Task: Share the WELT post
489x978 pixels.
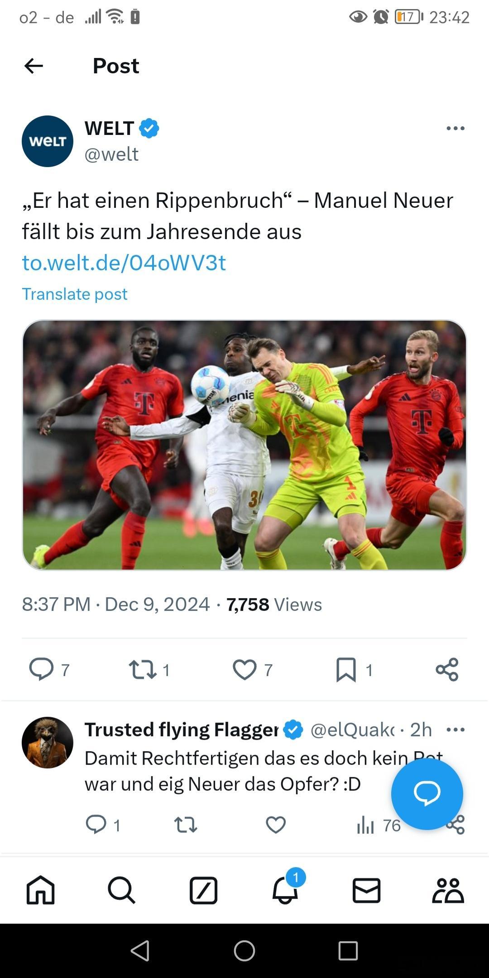Action: point(447,670)
